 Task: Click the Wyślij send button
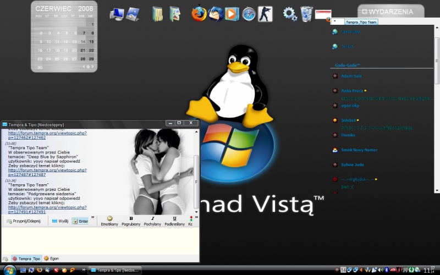point(60,221)
